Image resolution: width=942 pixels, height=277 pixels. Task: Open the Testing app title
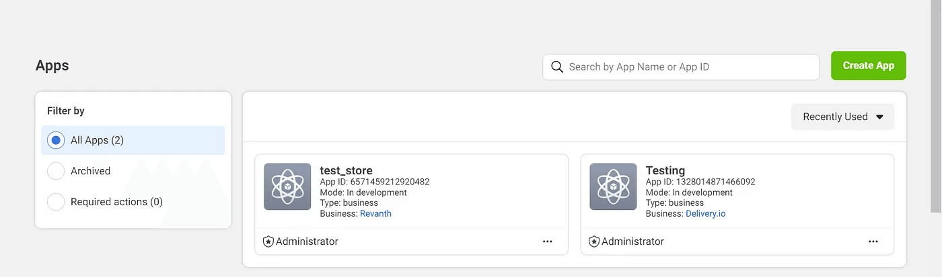[x=665, y=170]
